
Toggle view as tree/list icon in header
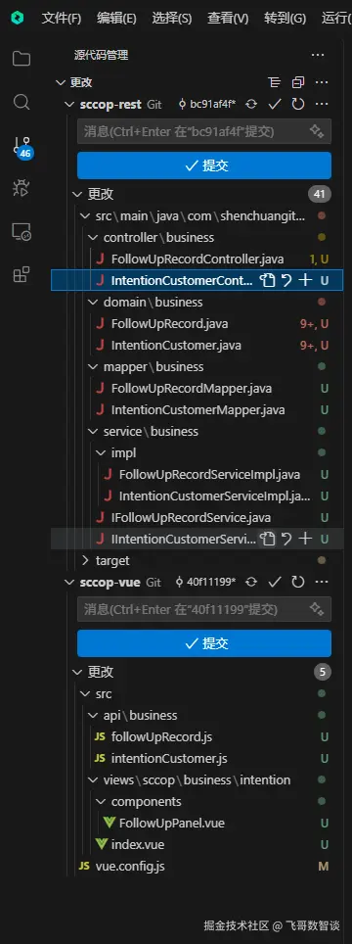pos(275,82)
